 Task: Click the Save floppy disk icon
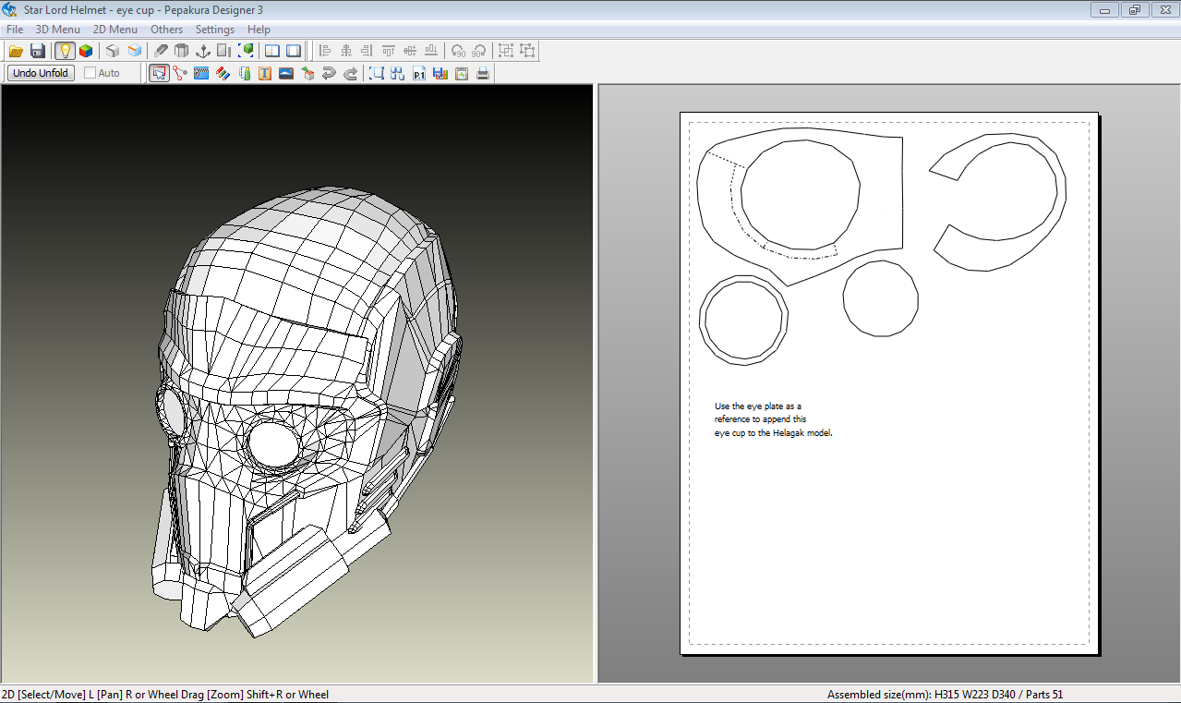[x=38, y=51]
